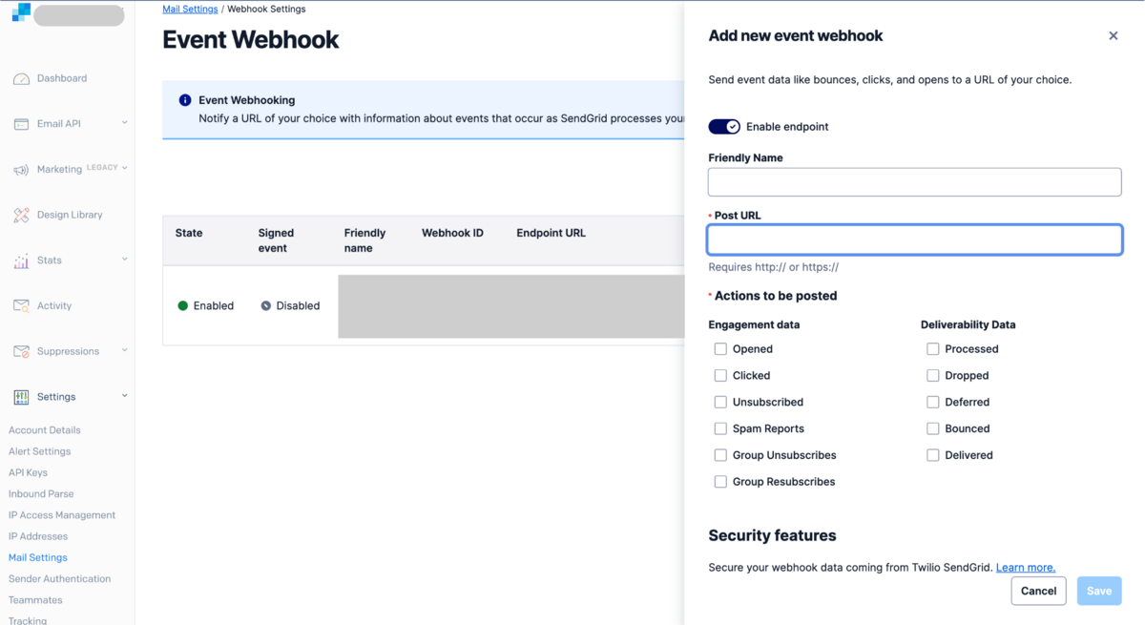
Task: Select the Email API sidebar icon
Action: [x=21, y=123]
